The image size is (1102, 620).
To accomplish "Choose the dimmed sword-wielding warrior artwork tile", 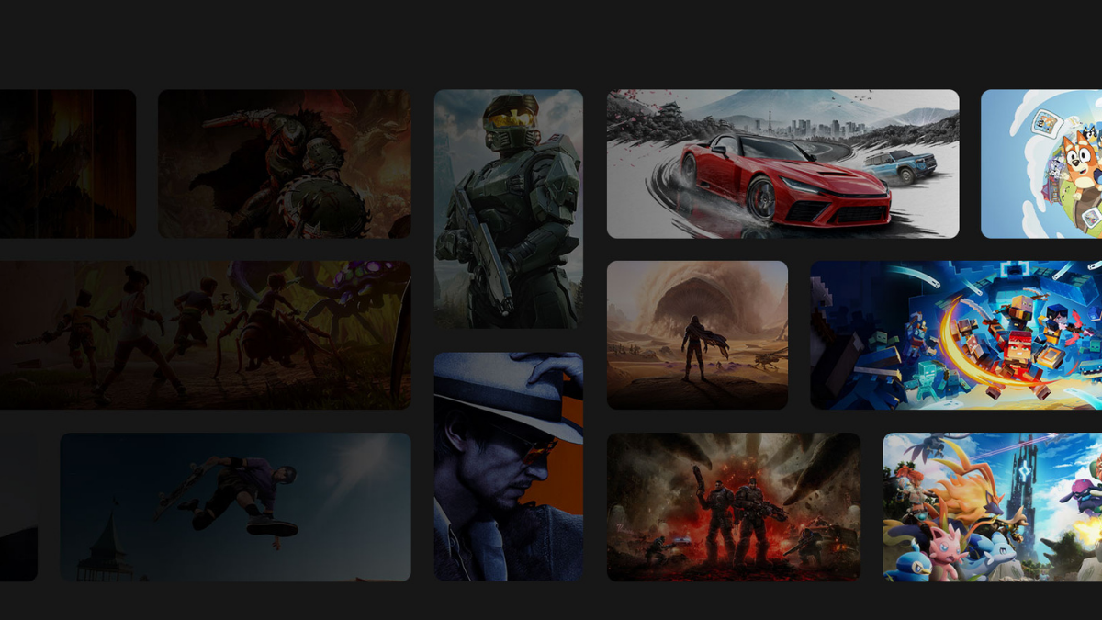I will coord(285,163).
